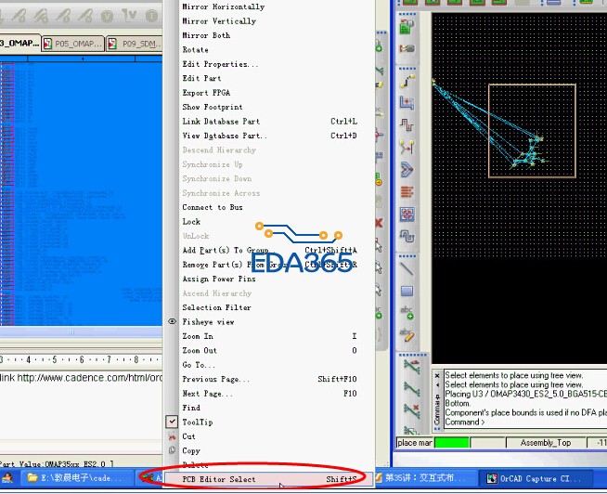Select the Slide trace tool
Screen dimensions: 607x494
click(x=407, y=103)
